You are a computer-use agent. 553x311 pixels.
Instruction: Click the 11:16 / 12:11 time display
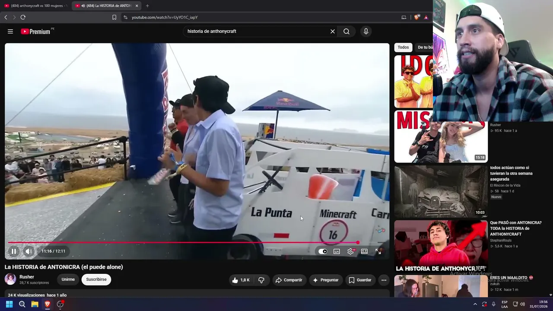pos(53,251)
